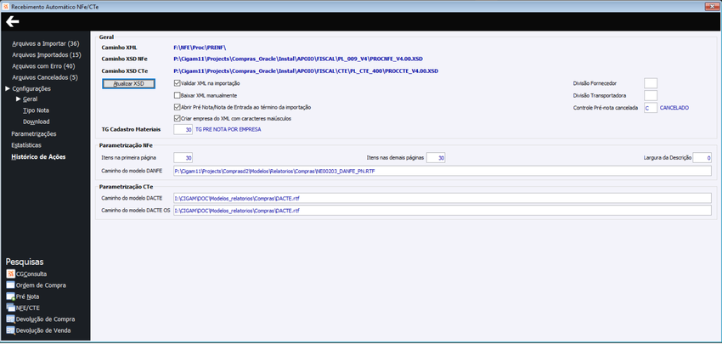Click the Caminho do modelo DANFE field
The width and height of the screenshot is (722, 344).
coord(443,171)
